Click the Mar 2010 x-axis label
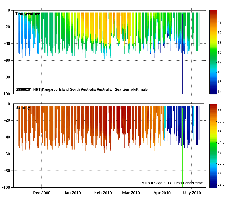The height and width of the screenshot is (199, 227). pos(131,193)
